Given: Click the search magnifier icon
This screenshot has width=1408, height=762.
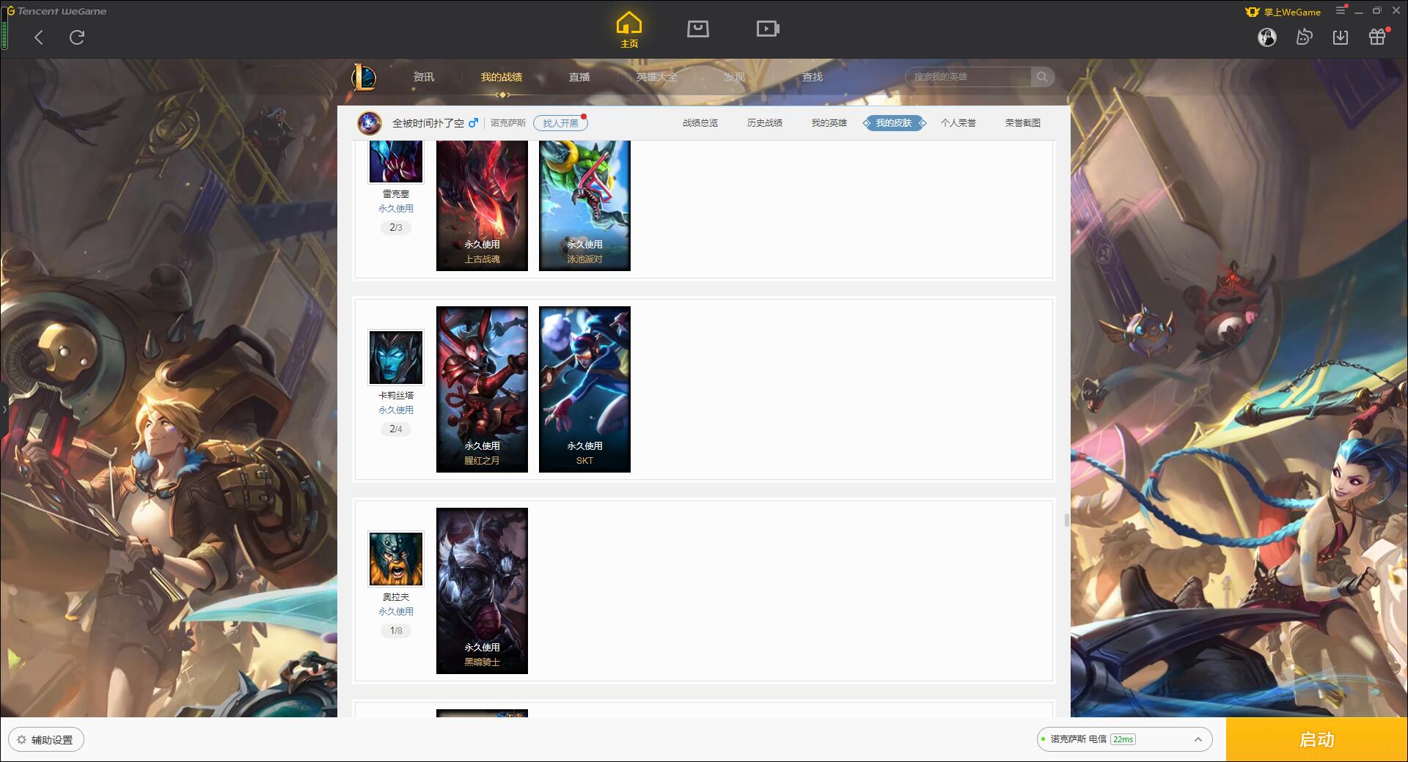Looking at the screenshot, I should tap(1042, 77).
